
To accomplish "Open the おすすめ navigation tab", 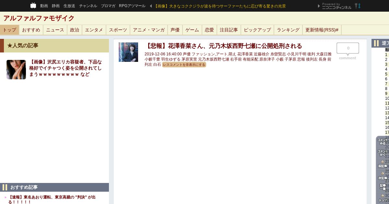I will point(31,30).
